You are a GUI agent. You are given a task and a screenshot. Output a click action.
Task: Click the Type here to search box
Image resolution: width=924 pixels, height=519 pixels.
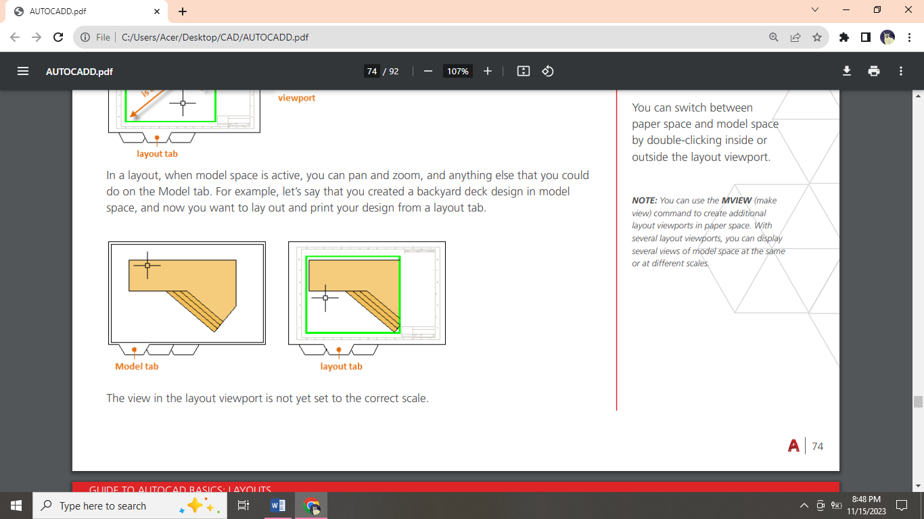pyautogui.click(x=130, y=505)
